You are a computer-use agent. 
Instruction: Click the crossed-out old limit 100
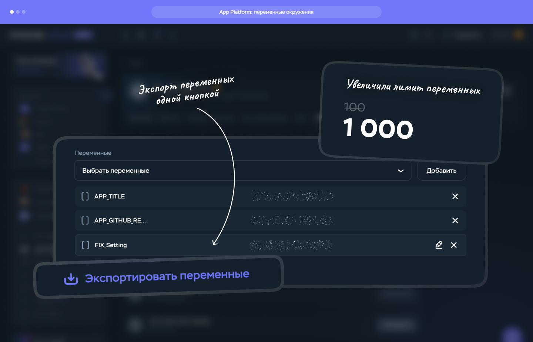(354, 107)
